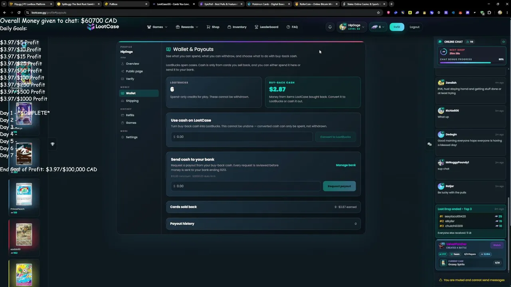Expand the Rewards dropdown menu
Viewport: 511px width, 287px height.
coord(187,27)
